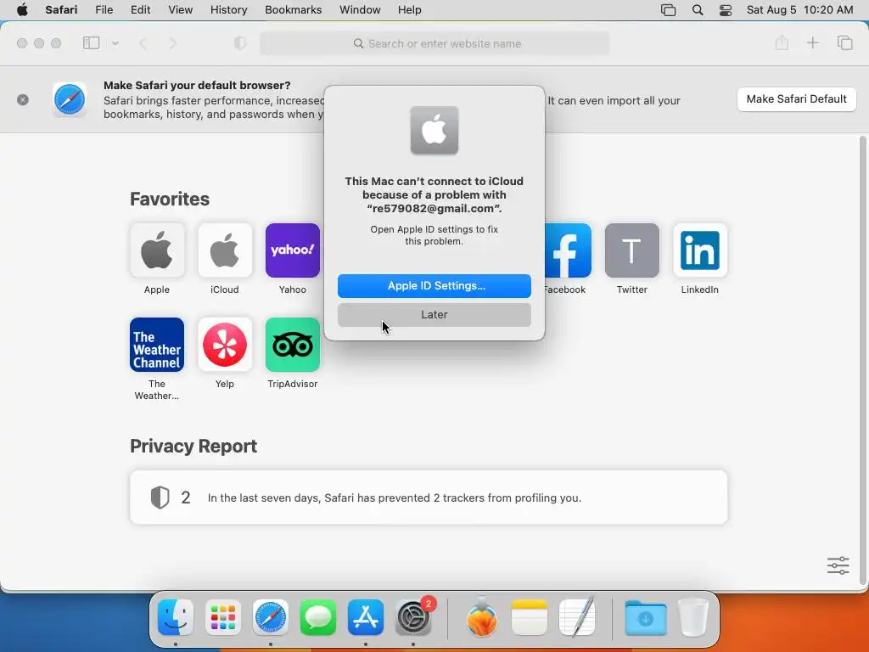This screenshot has height=652, width=869.
Task: Open Control Center in menu bar
Action: 726,10
